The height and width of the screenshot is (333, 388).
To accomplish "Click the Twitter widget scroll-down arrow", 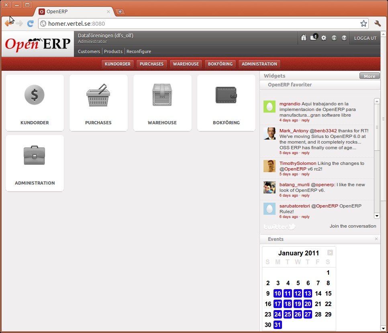I will pos(377,216).
